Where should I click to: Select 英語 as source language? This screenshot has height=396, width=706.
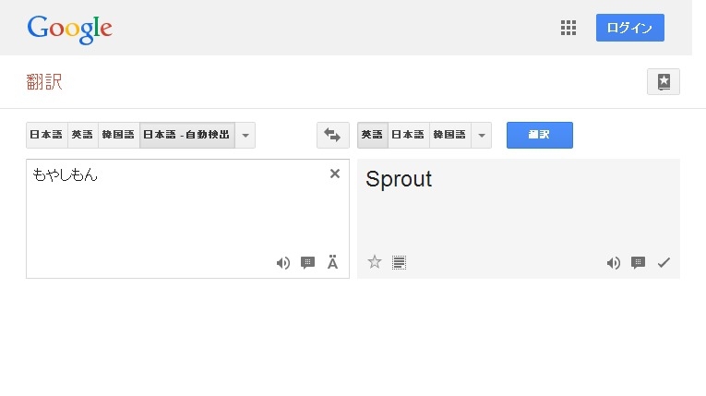[82, 135]
